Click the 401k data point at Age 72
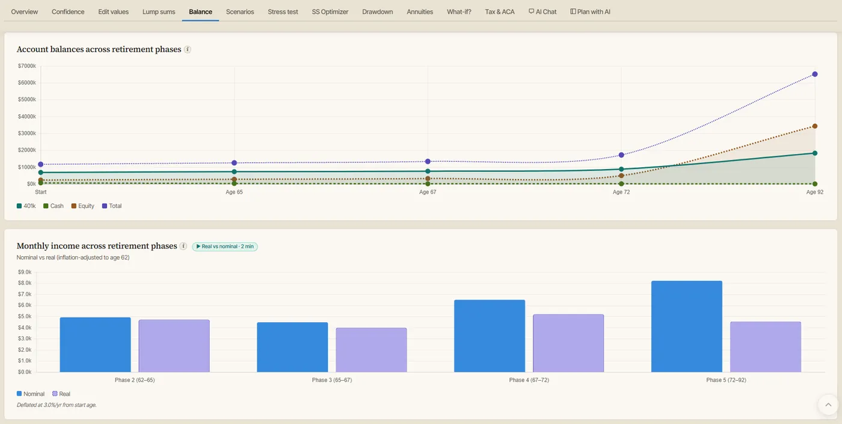This screenshot has height=424, width=842. (x=621, y=170)
